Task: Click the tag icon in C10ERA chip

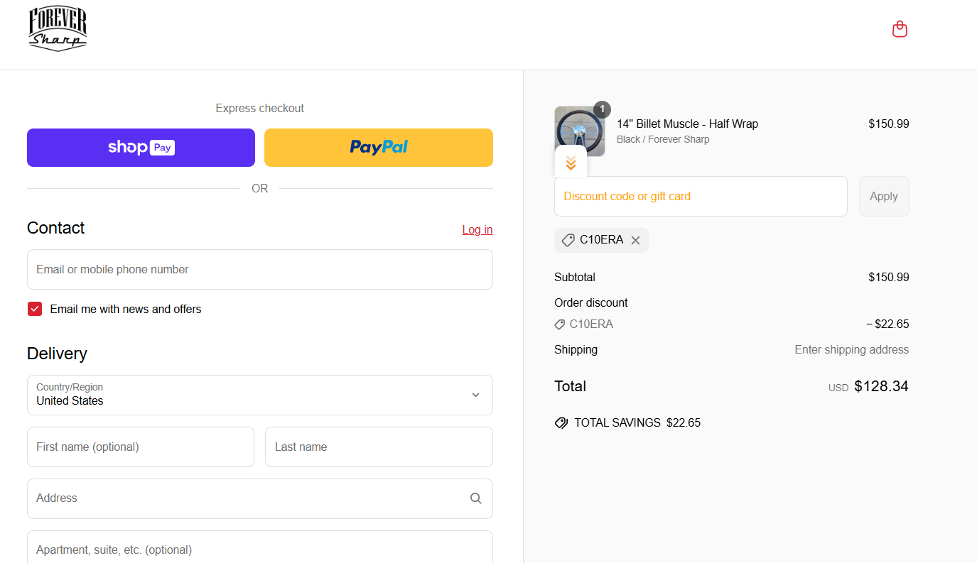Action: point(568,241)
